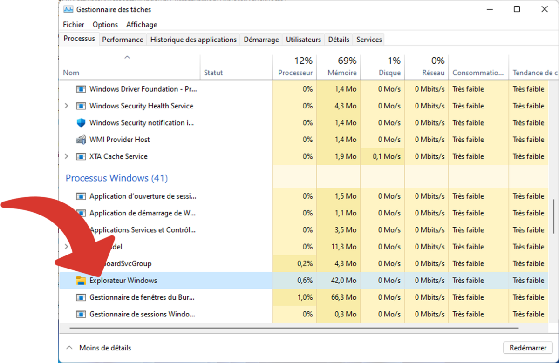Click the WMI Provider Host icon
Viewport: 559px width, 363px height.
(x=81, y=140)
